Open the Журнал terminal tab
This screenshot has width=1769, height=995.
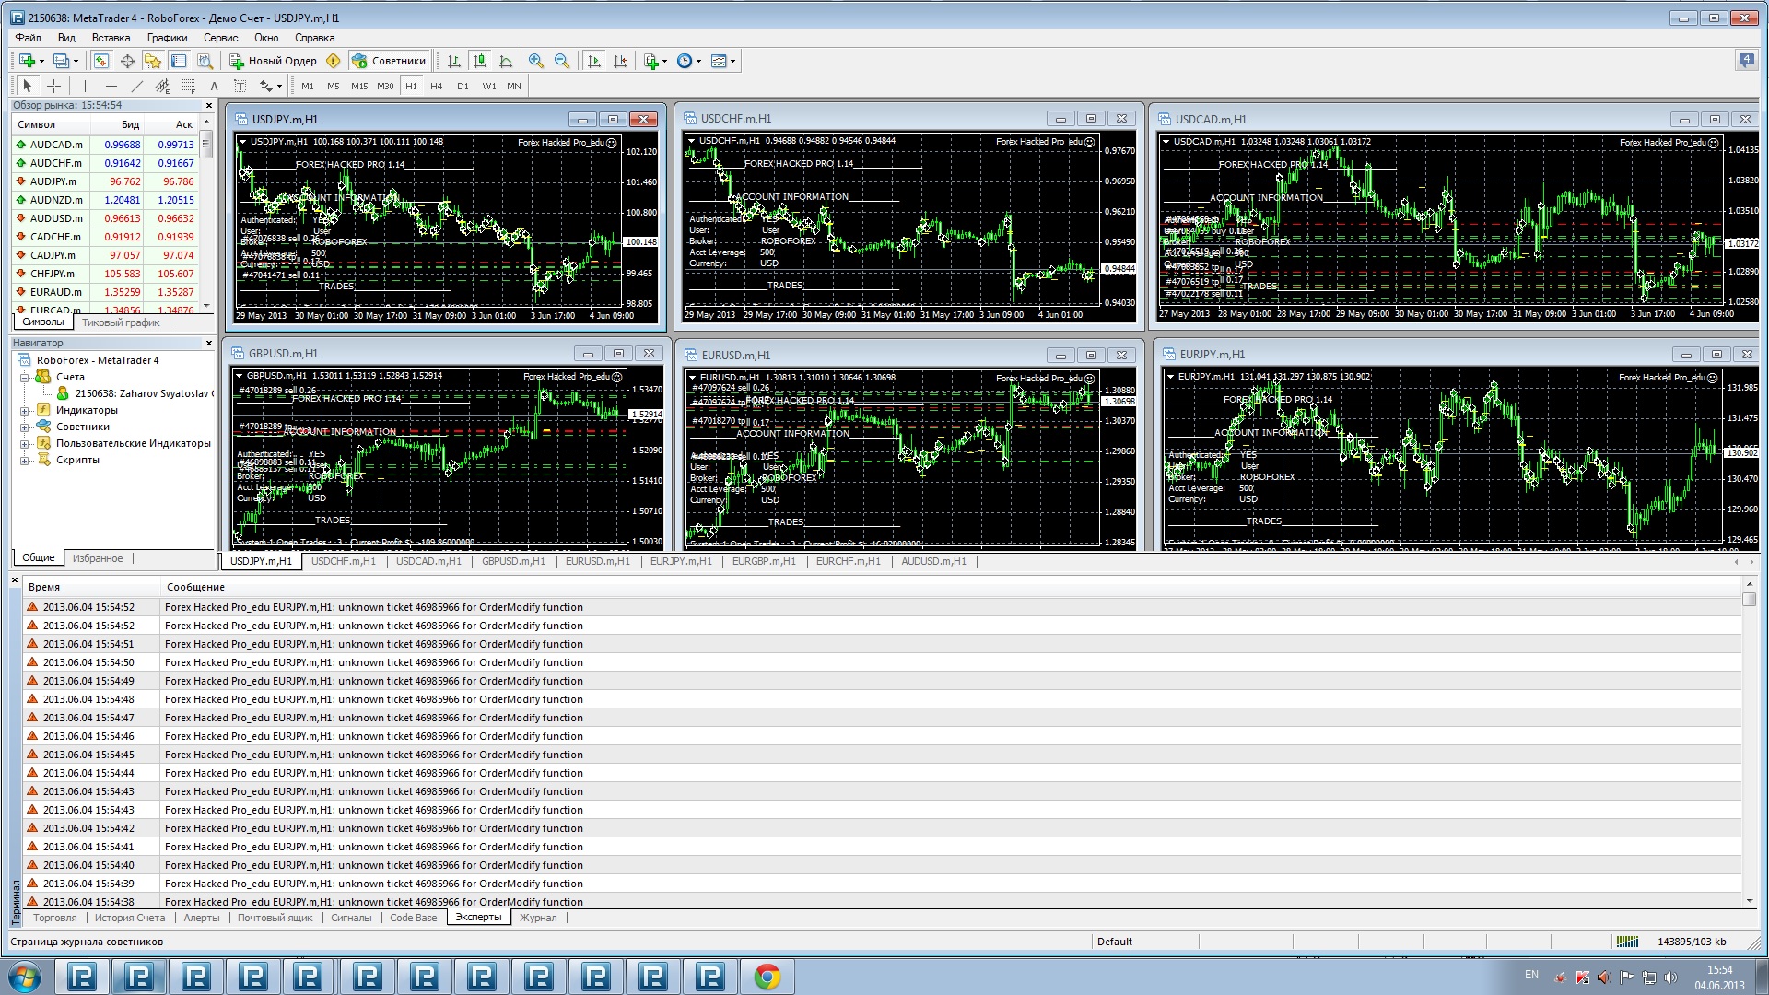[x=538, y=918]
